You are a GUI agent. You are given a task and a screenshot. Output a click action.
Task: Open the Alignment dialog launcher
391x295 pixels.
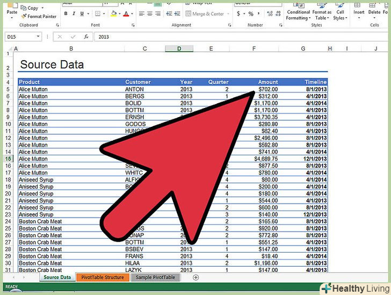229,25
